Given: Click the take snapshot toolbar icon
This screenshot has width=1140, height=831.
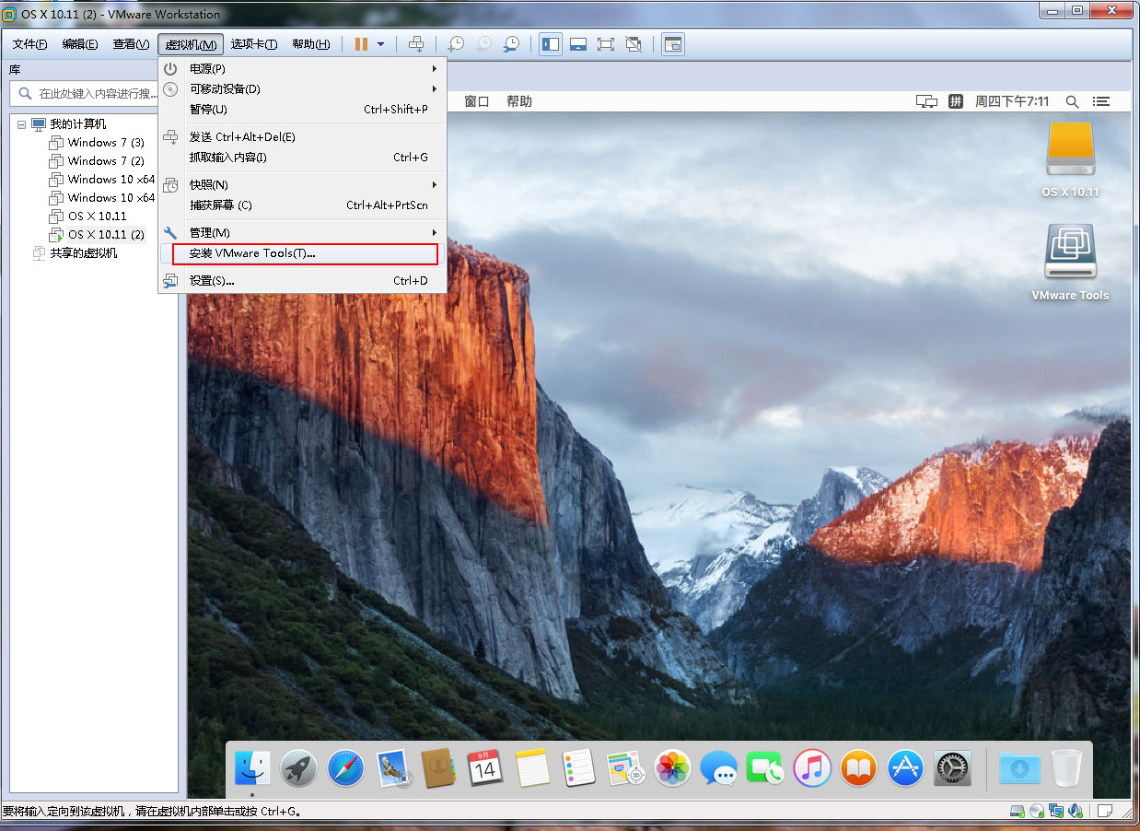Looking at the screenshot, I should tap(456, 44).
